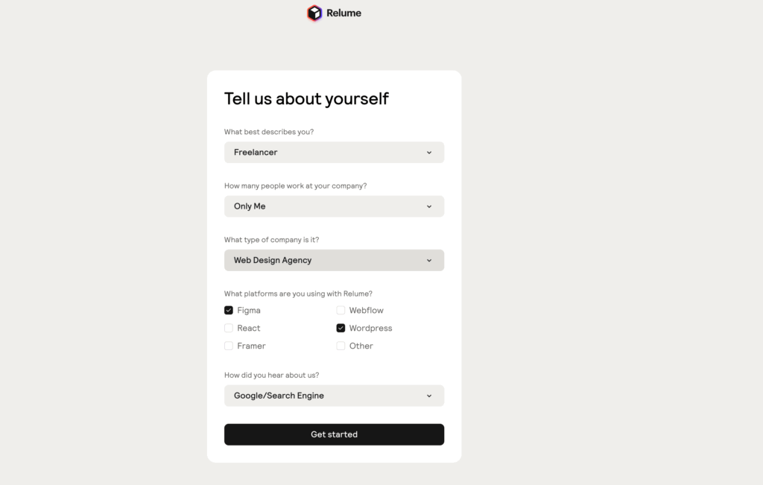
Task: Enable the React platform checkbox
Action: (x=229, y=328)
